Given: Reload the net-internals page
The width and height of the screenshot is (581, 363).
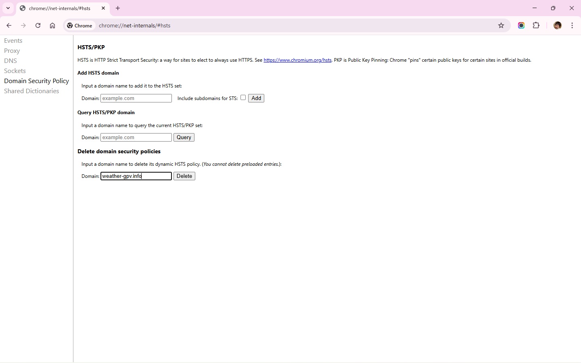Looking at the screenshot, I should (38, 25).
